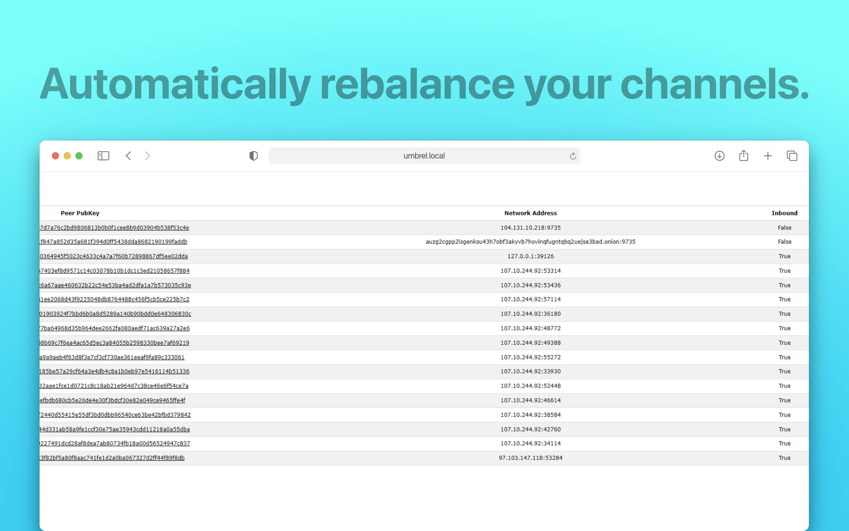Open a new tab with the plus icon
The width and height of the screenshot is (849, 531).
coord(768,155)
